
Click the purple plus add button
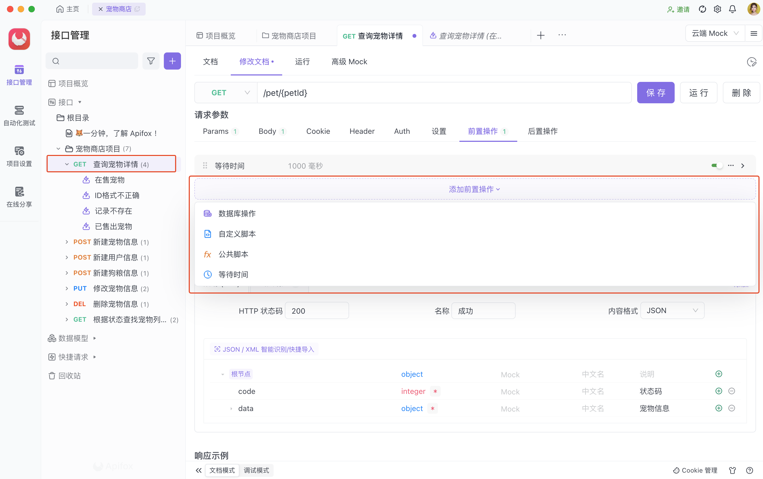pos(172,61)
